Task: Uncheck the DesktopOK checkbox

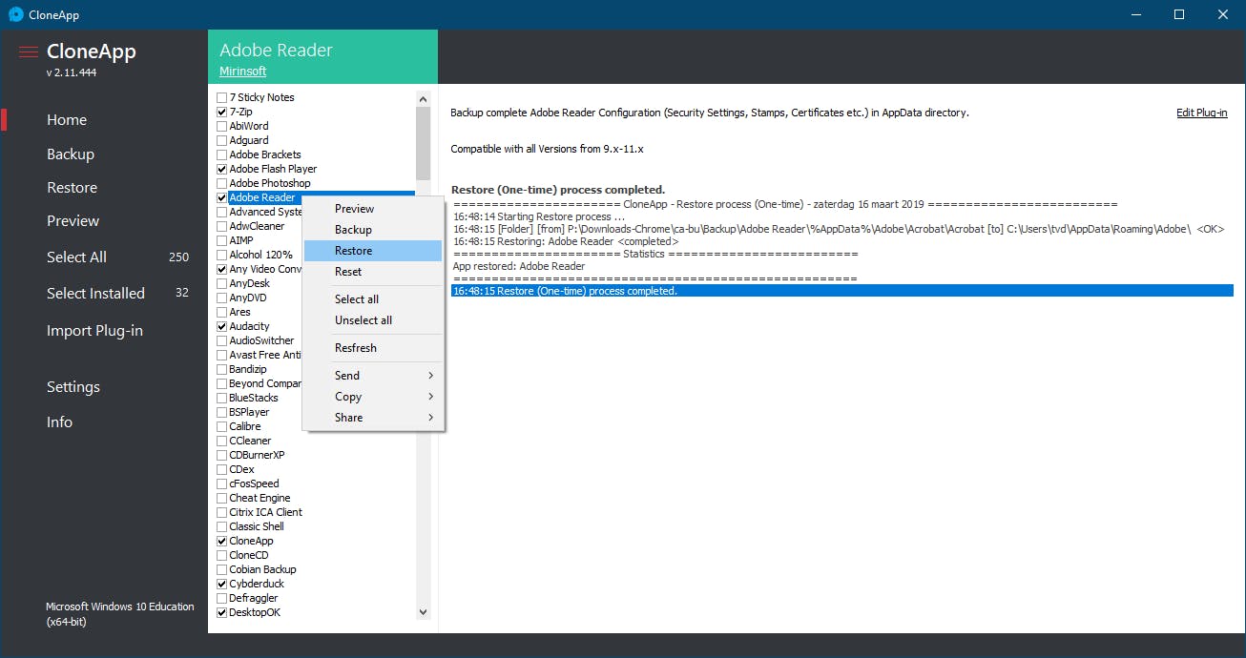Action: point(222,612)
